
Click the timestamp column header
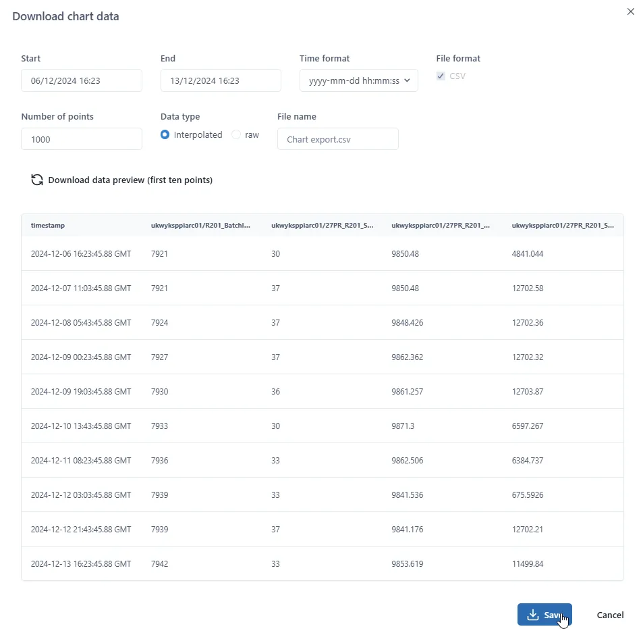[x=48, y=225]
